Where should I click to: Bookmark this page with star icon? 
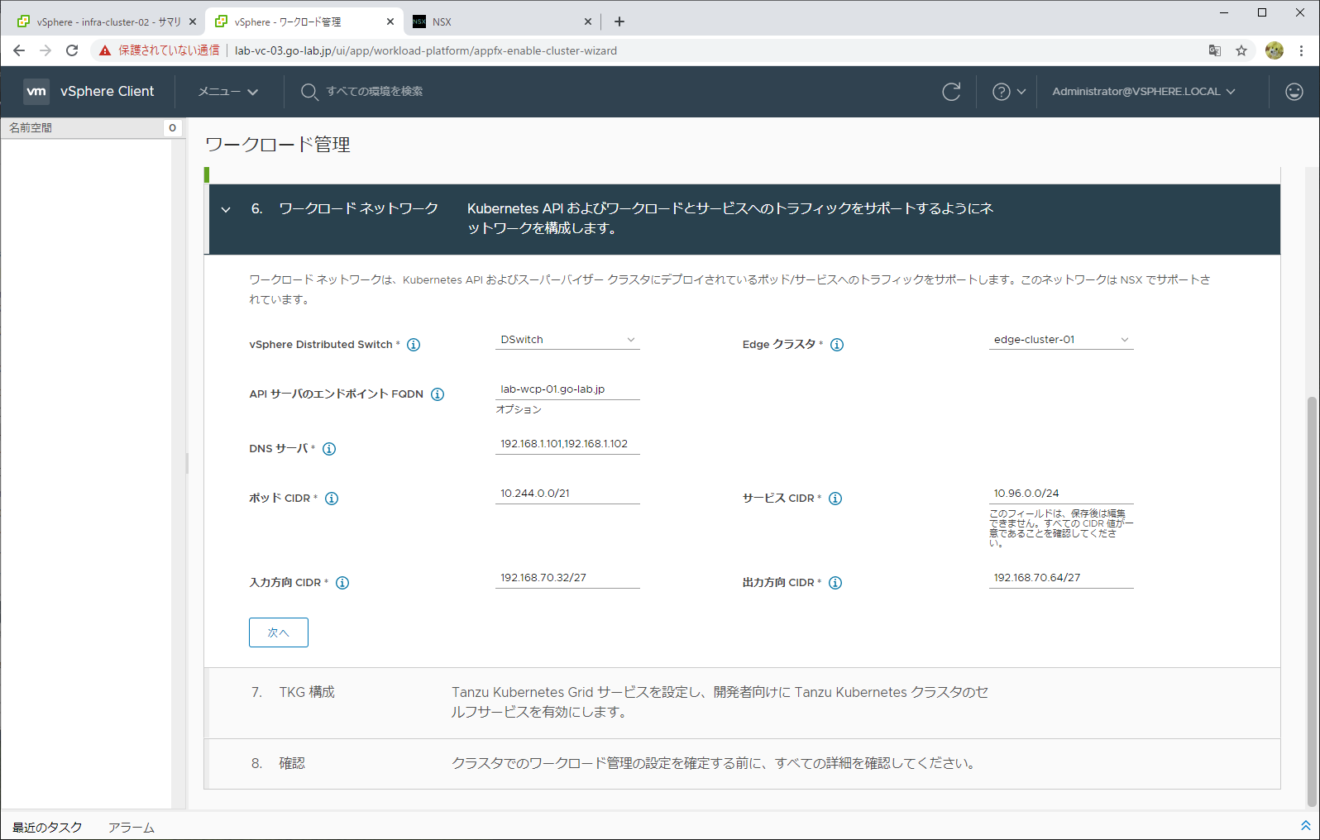1241,50
